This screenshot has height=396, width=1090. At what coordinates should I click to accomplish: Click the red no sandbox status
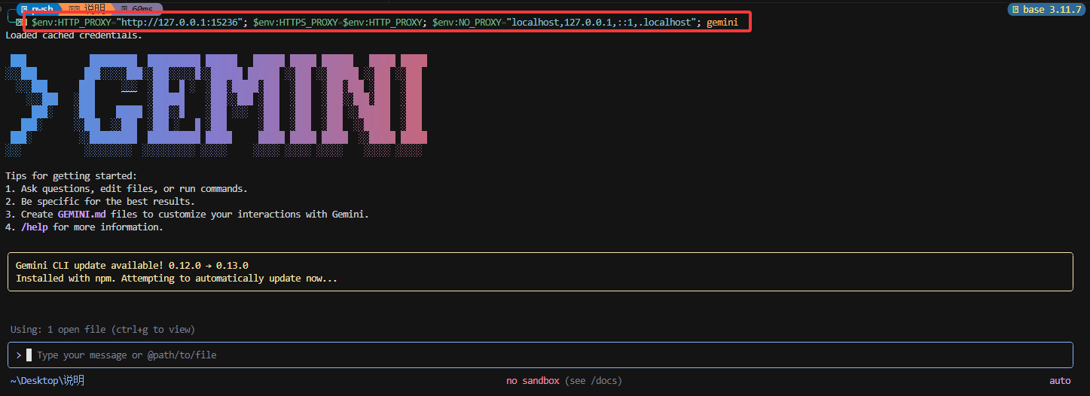pyautogui.click(x=533, y=381)
